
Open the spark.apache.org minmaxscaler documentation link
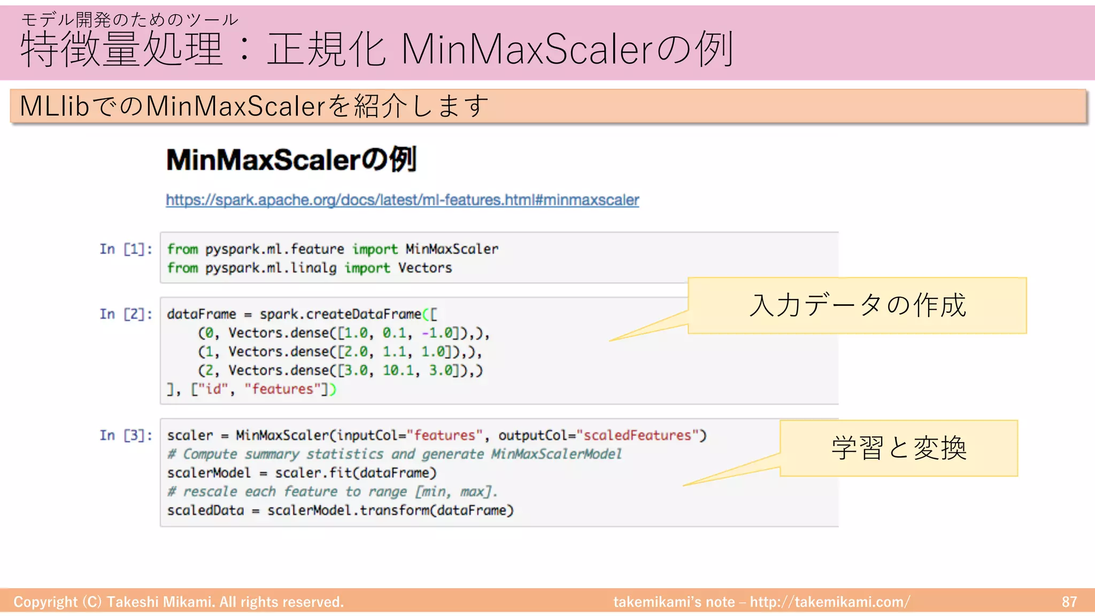(402, 200)
